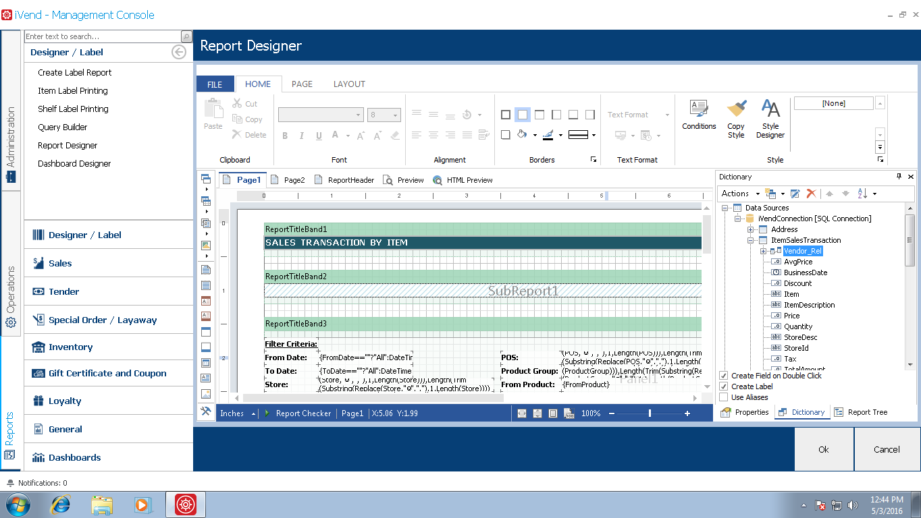Zoom out with the minus icon
The image size is (921, 518).
tap(612, 413)
